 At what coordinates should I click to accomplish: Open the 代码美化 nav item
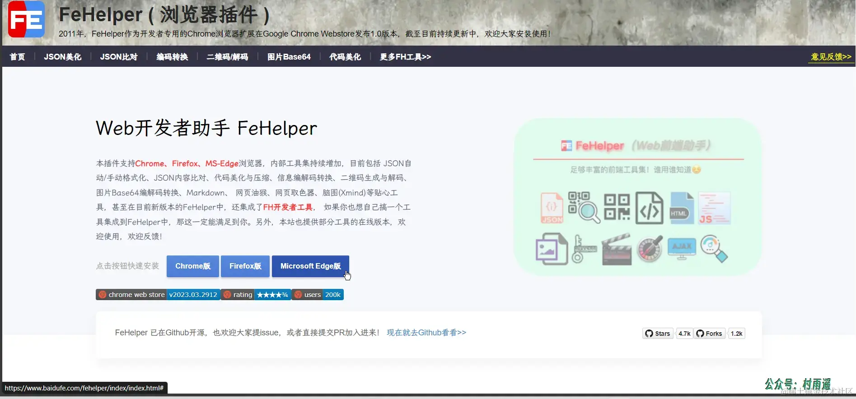point(345,57)
